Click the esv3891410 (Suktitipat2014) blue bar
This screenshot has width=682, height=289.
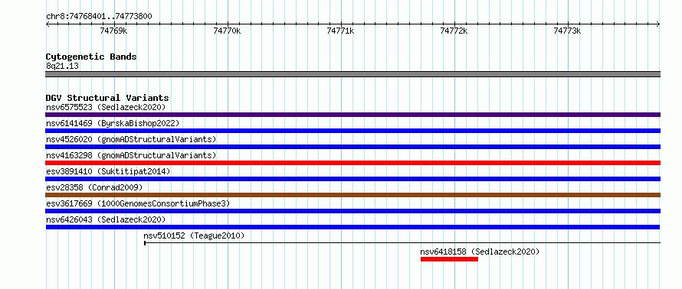coord(352,179)
